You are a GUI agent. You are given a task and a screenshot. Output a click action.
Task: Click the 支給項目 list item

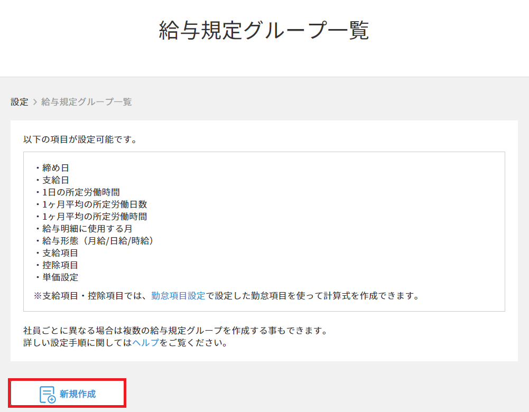tap(60, 253)
